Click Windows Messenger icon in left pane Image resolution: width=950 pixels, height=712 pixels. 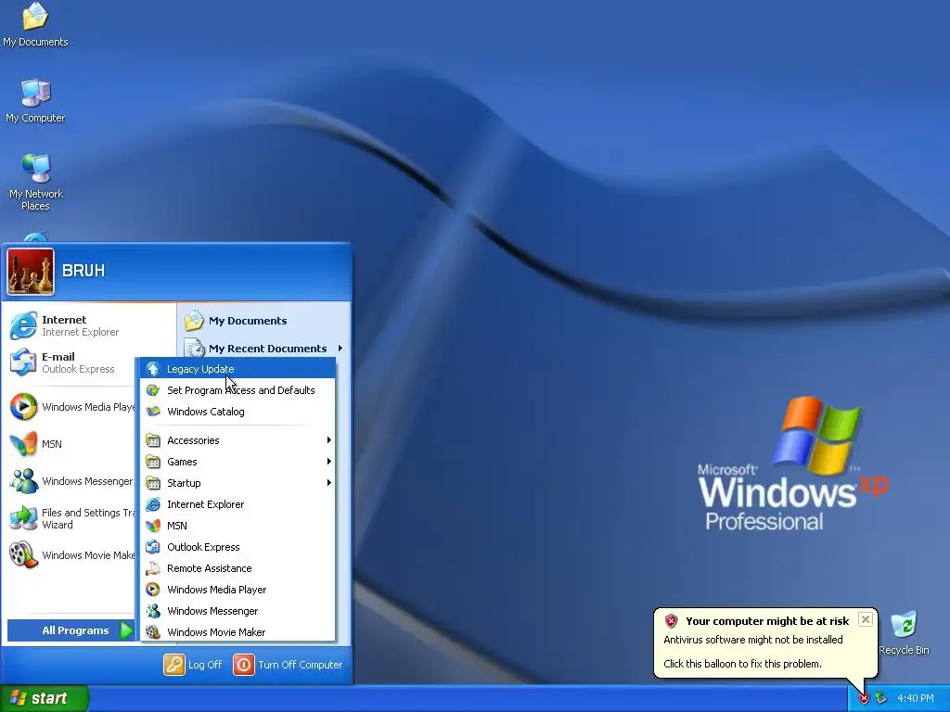click(23, 481)
